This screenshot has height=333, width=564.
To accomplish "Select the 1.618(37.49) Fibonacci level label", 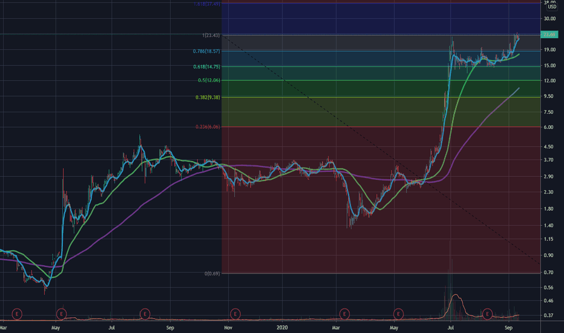I will point(206,4).
